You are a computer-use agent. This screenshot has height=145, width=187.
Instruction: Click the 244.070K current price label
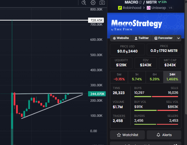(97, 94)
